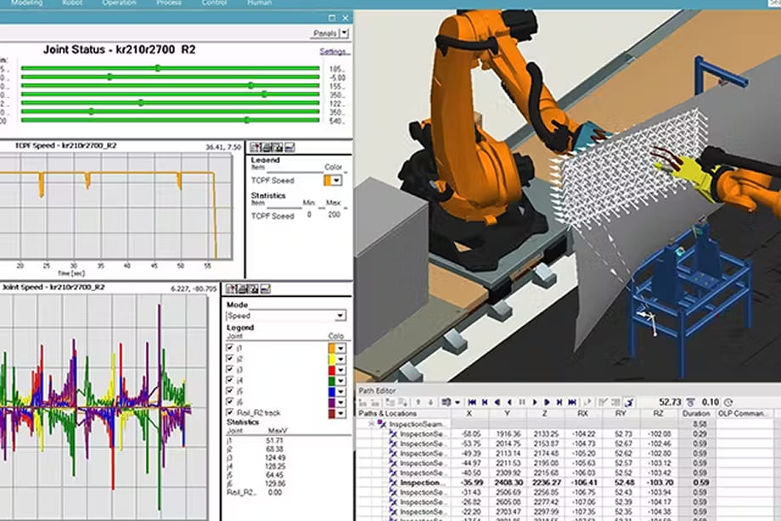Screen dimensions: 781x521
Task: Open the TCPF Speed color dropdown
Action: click(x=337, y=180)
